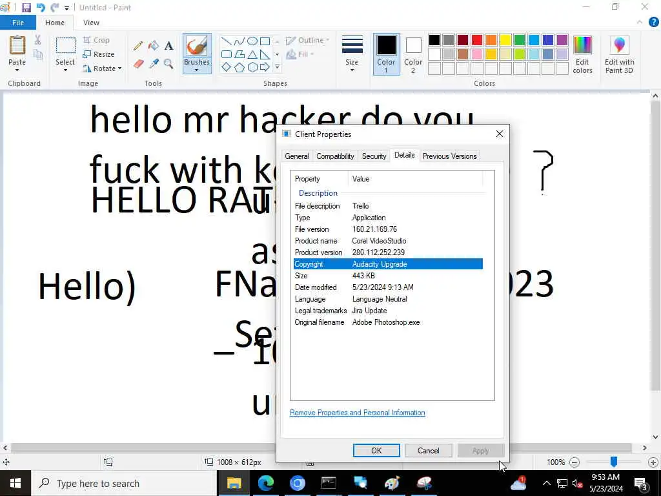Viewport: 661px width, 496px height.
Task: Open Edit with Paint 3D
Action: (x=619, y=55)
